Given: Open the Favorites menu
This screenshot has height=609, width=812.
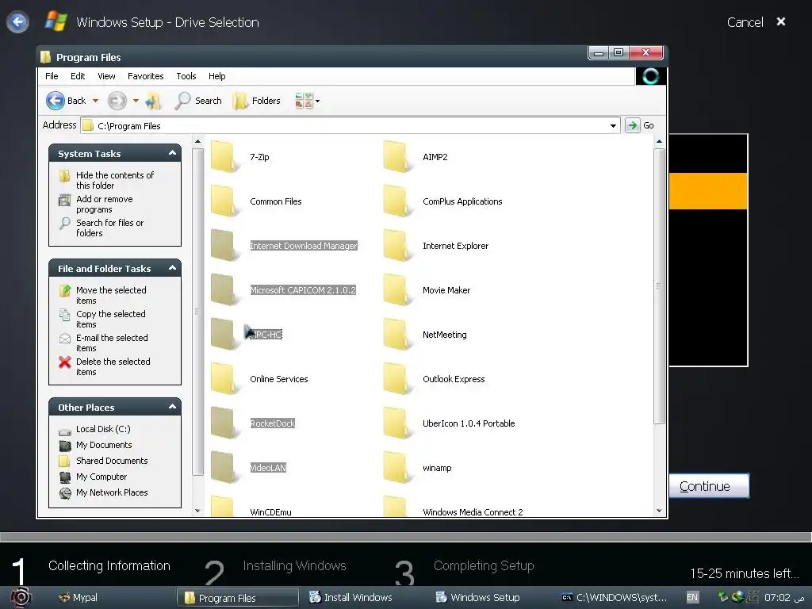Looking at the screenshot, I should [x=146, y=76].
